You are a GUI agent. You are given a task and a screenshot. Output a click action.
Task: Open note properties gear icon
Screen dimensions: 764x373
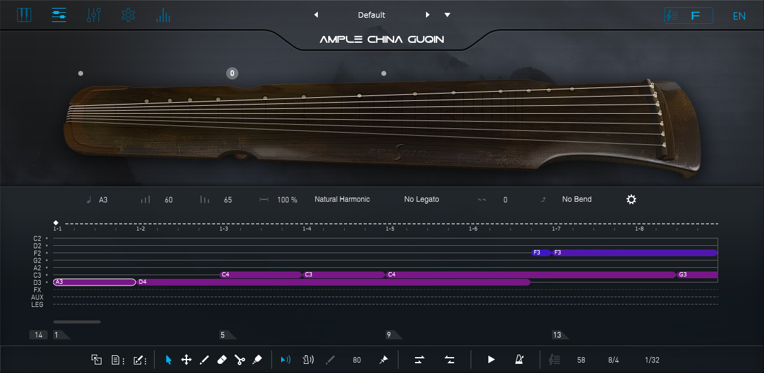point(631,199)
